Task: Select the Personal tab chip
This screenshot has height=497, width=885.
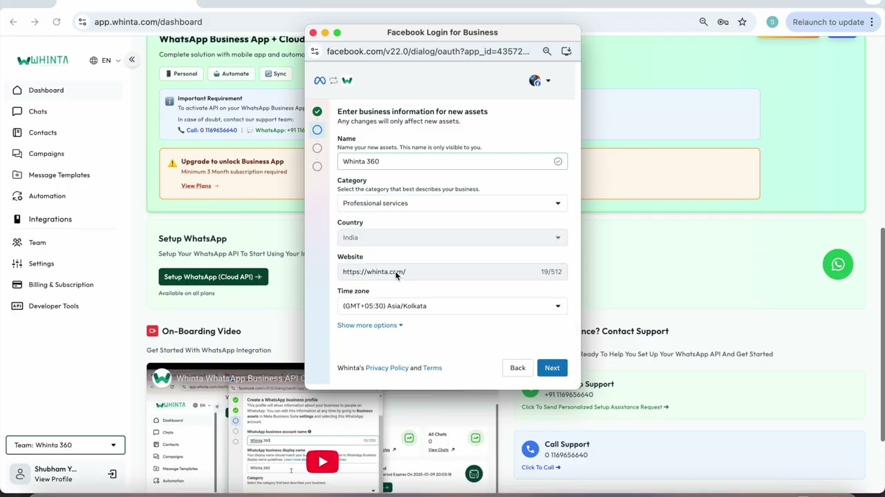Action: click(x=180, y=74)
